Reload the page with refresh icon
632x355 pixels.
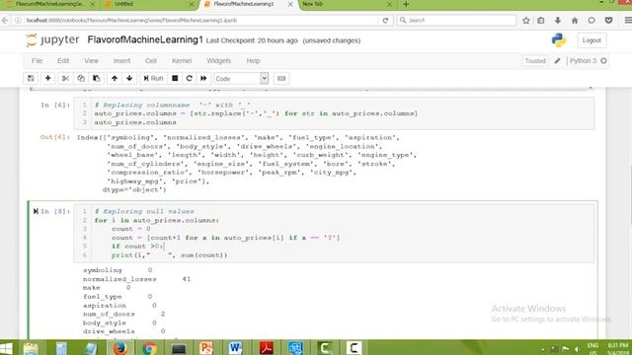pos(385,20)
